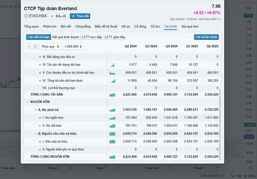
Task: Click the 17:45:46 (UTC+7) time display
Action: 212,176
